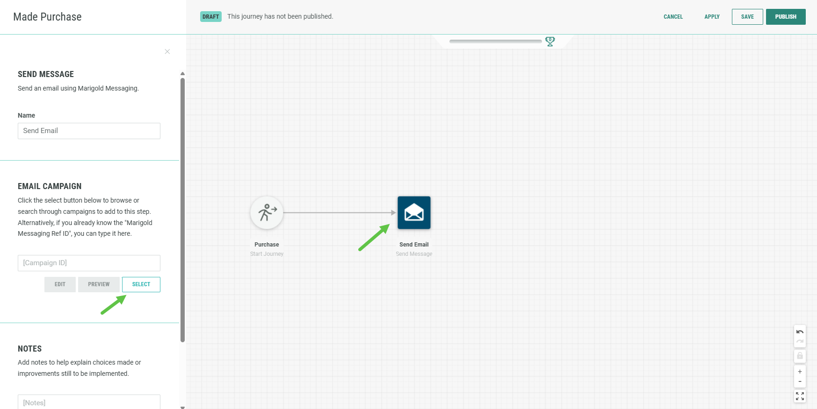This screenshot has height=409, width=817.
Task: Zoom in on the journey canvas
Action: point(800,372)
